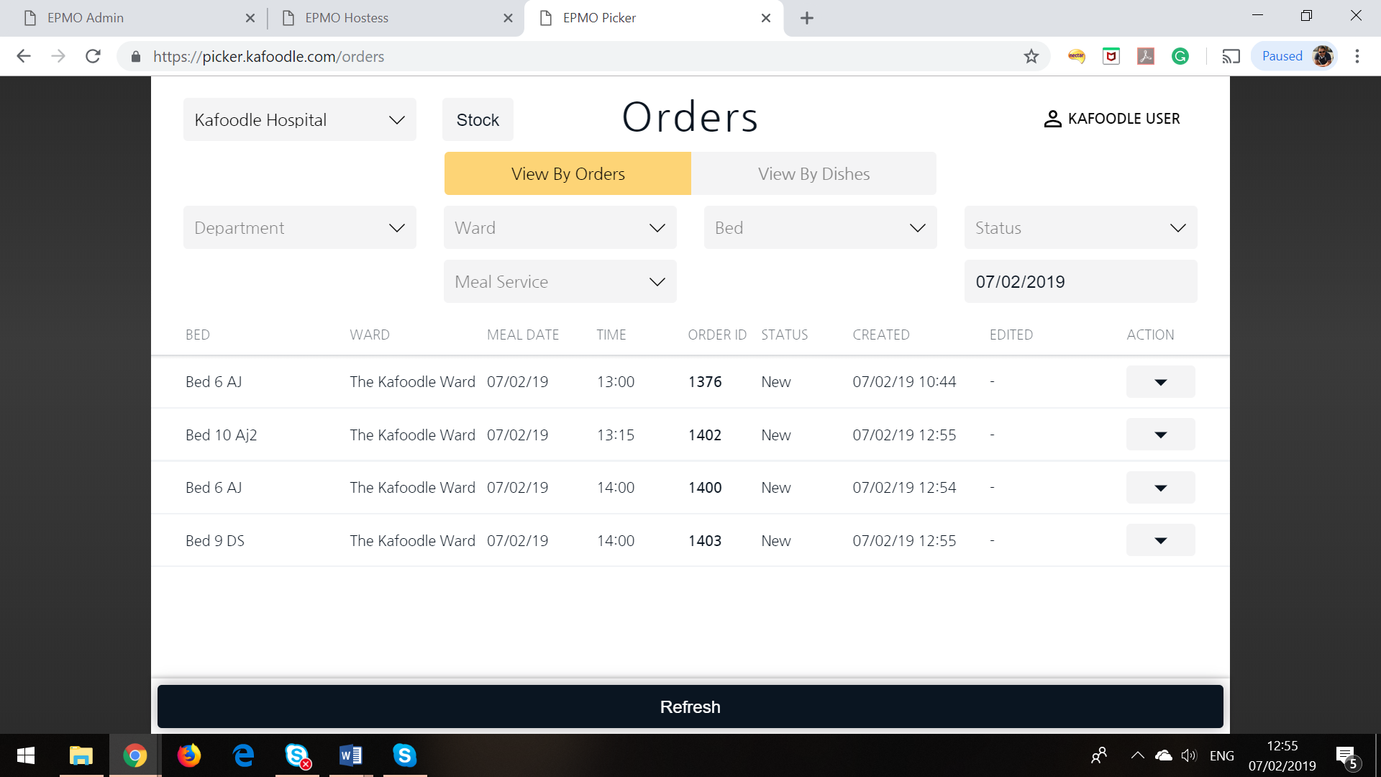Open Skype for Business taskbar icon
This screenshot has height=777, width=1381.
point(297,755)
